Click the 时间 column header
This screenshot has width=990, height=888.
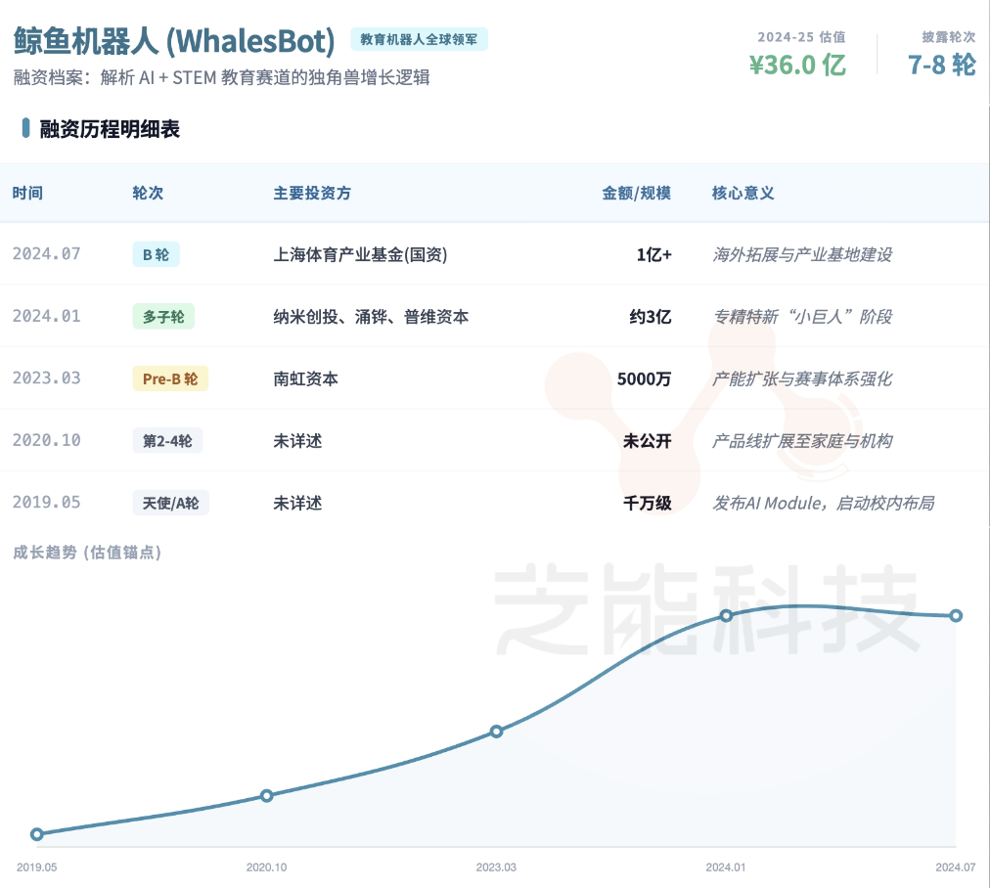click(x=27, y=193)
